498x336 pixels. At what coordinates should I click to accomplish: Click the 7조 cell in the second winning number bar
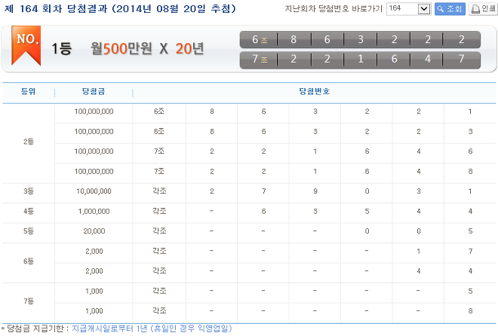tap(259, 59)
